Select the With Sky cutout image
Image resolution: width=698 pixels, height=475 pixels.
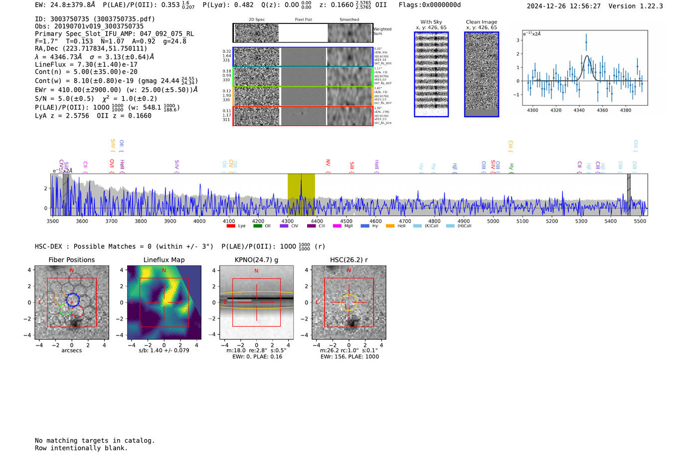431,74
